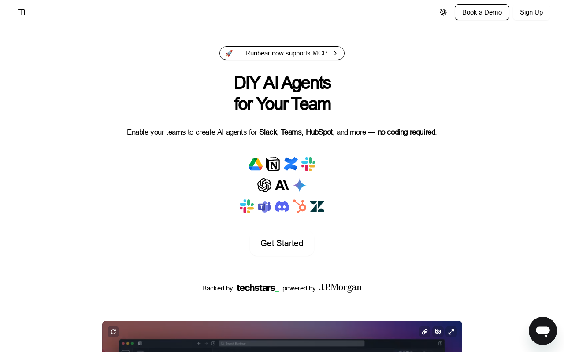The image size is (564, 352).
Task: Click the Book a Demo button
Action: point(482,12)
